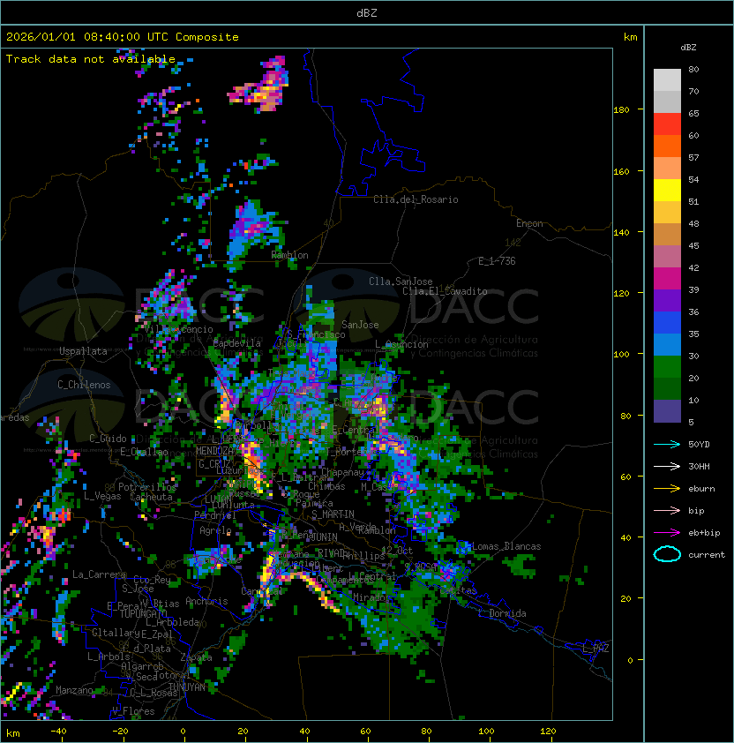Click the timestamp '2026/01/01 08:40:00 UTC Composite'

tap(123, 37)
